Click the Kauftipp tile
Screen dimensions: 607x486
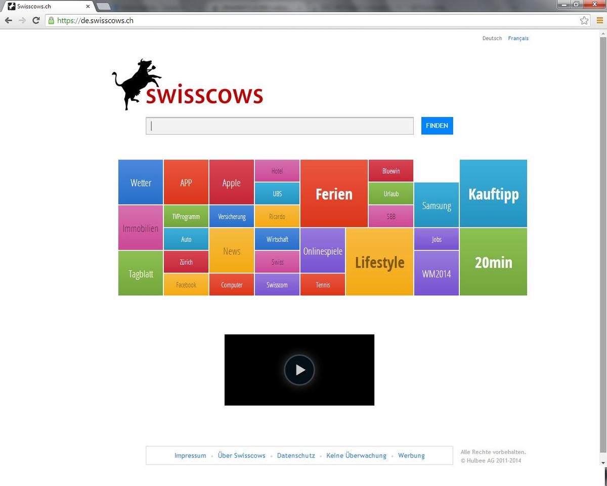coord(493,194)
